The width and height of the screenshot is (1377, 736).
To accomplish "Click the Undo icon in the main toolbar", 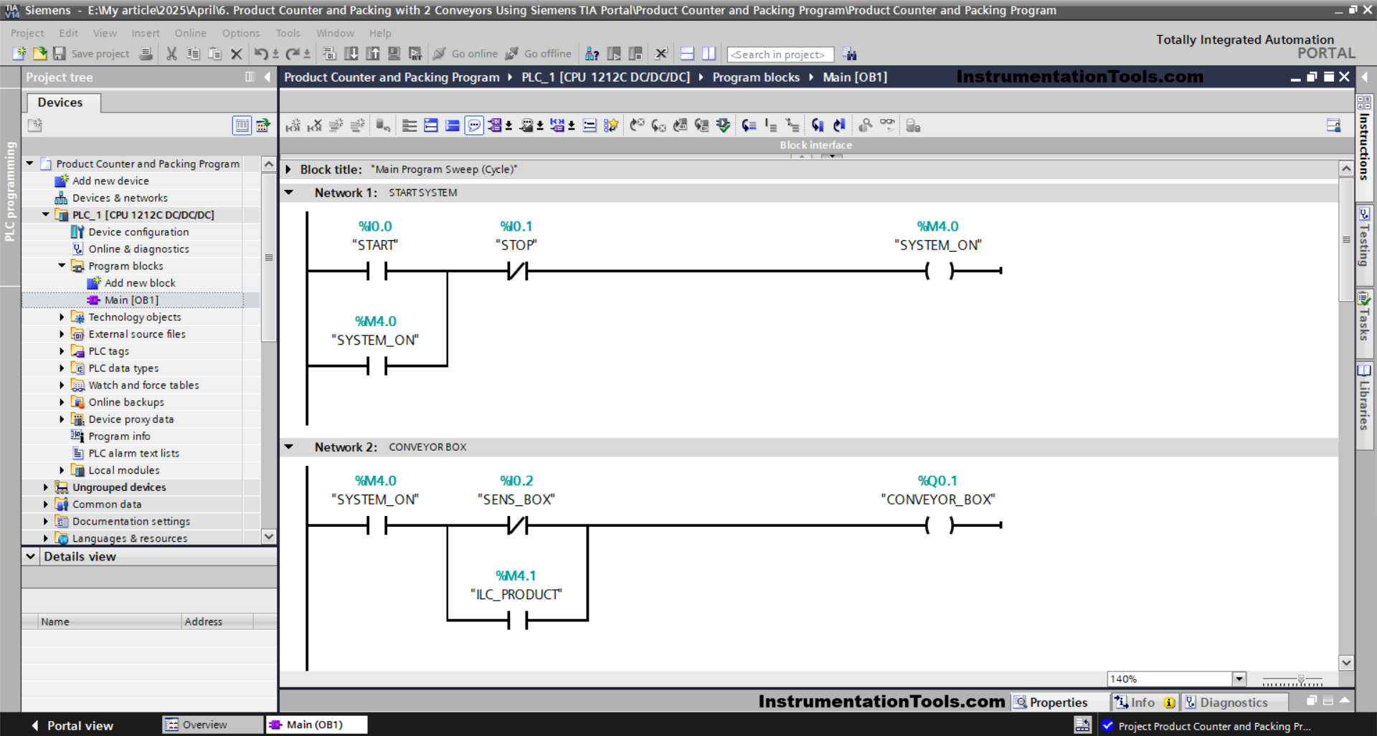I will click(x=262, y=54).
